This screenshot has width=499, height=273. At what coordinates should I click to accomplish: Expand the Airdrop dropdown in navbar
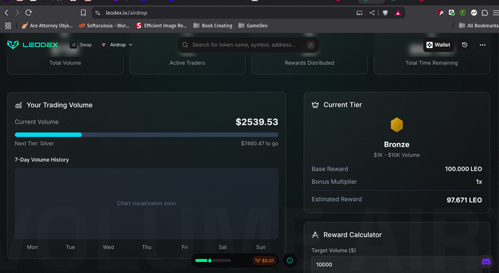(117, 45)
